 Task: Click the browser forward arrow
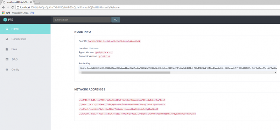coord(8,7)
